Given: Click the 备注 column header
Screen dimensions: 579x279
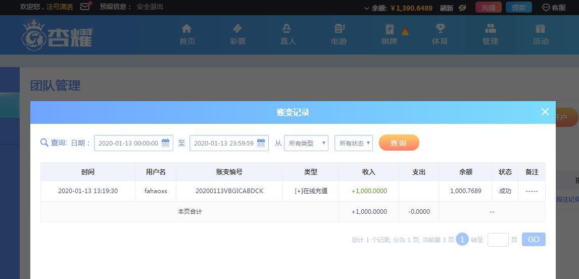Looking at the screenshot, I should pos(532,172).
